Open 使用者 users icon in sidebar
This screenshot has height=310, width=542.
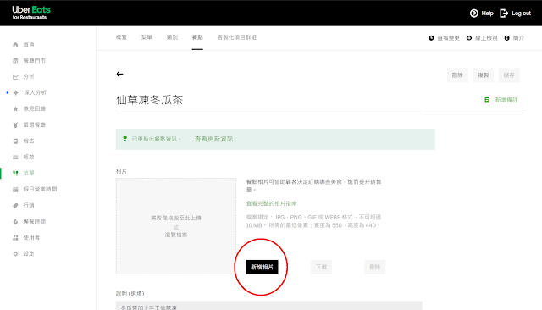[x=15, y=237]
